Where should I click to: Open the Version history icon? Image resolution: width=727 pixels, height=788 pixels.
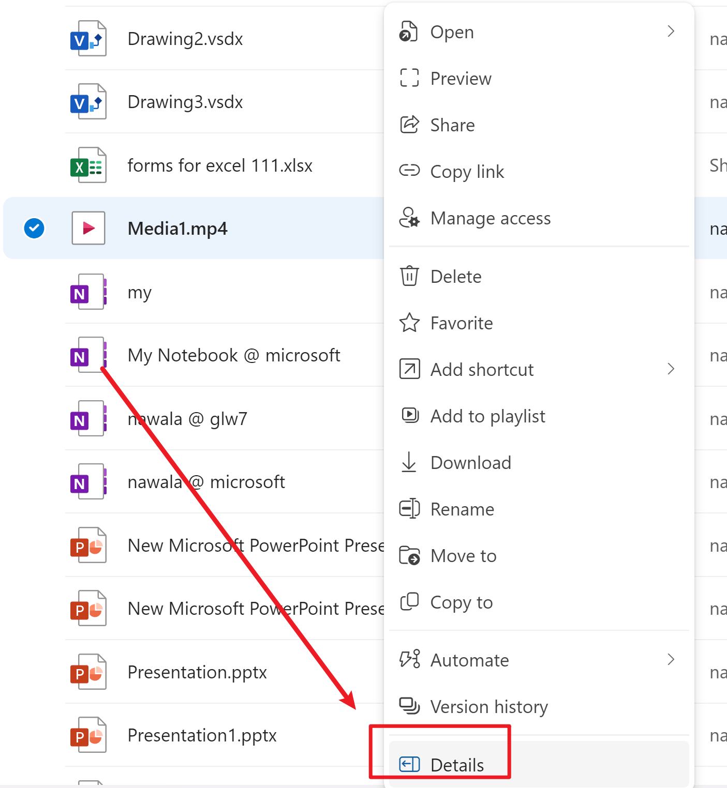(409, 706)
